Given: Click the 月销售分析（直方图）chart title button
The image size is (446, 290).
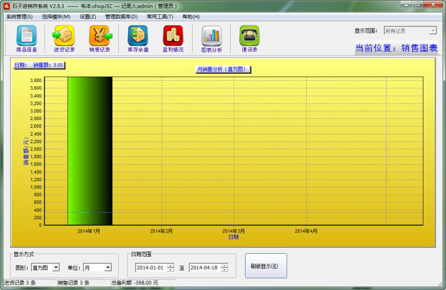Looking at the screenshot, I should 224,70.
